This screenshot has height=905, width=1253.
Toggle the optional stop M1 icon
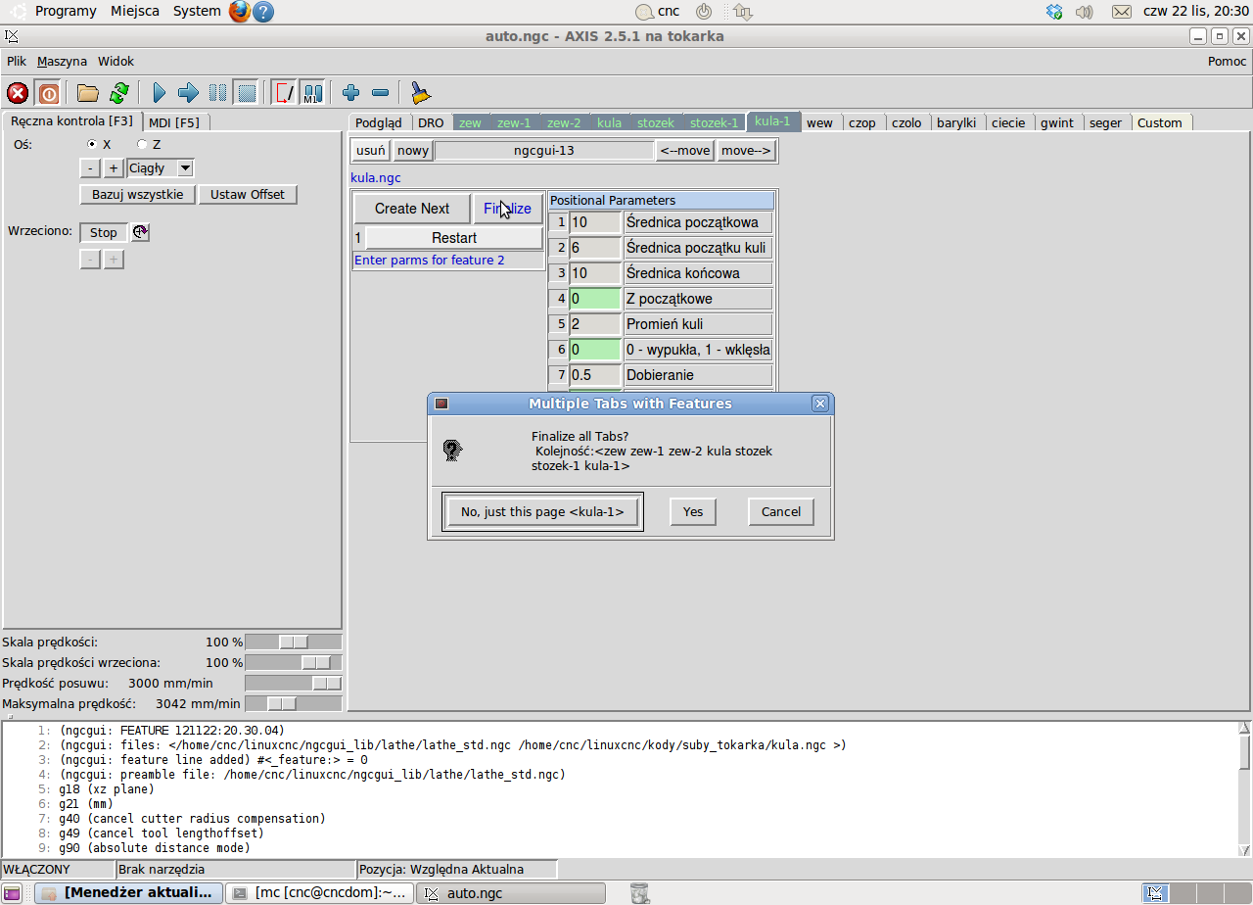[312, 93]
